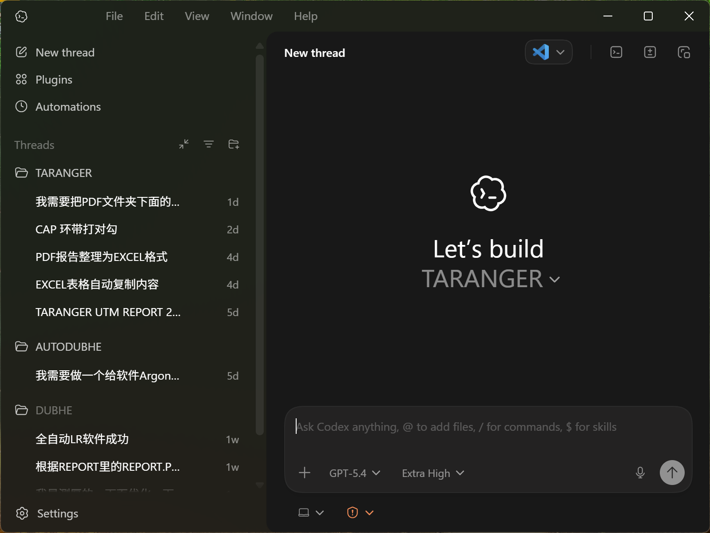Screen dimensions: 710x533
Task: Click the filter threads icon
Action: 209,144
